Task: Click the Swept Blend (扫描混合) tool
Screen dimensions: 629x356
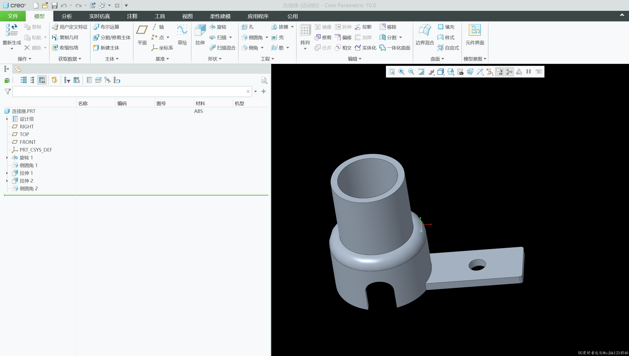Action: (222, 48)
